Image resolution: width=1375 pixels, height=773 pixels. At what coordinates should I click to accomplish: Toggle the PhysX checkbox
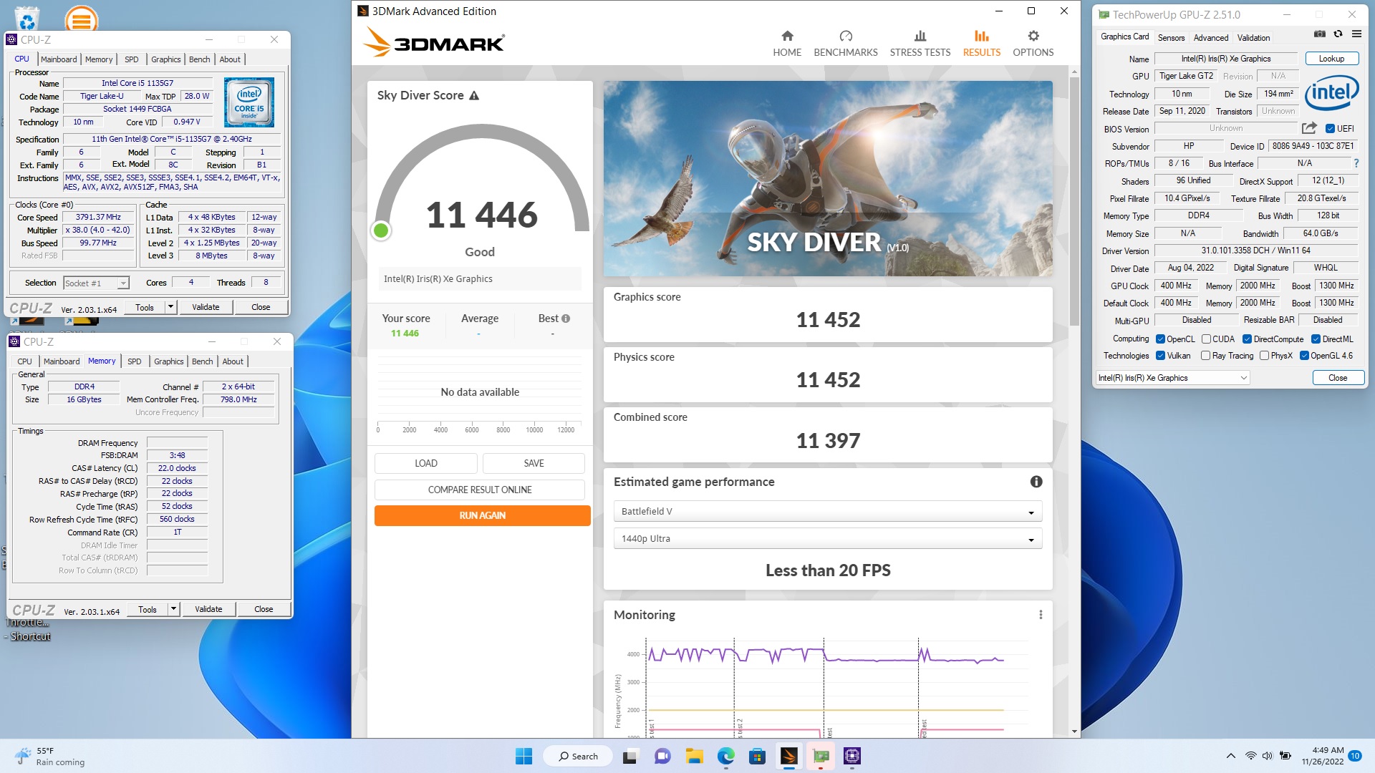click(1264, 356)
